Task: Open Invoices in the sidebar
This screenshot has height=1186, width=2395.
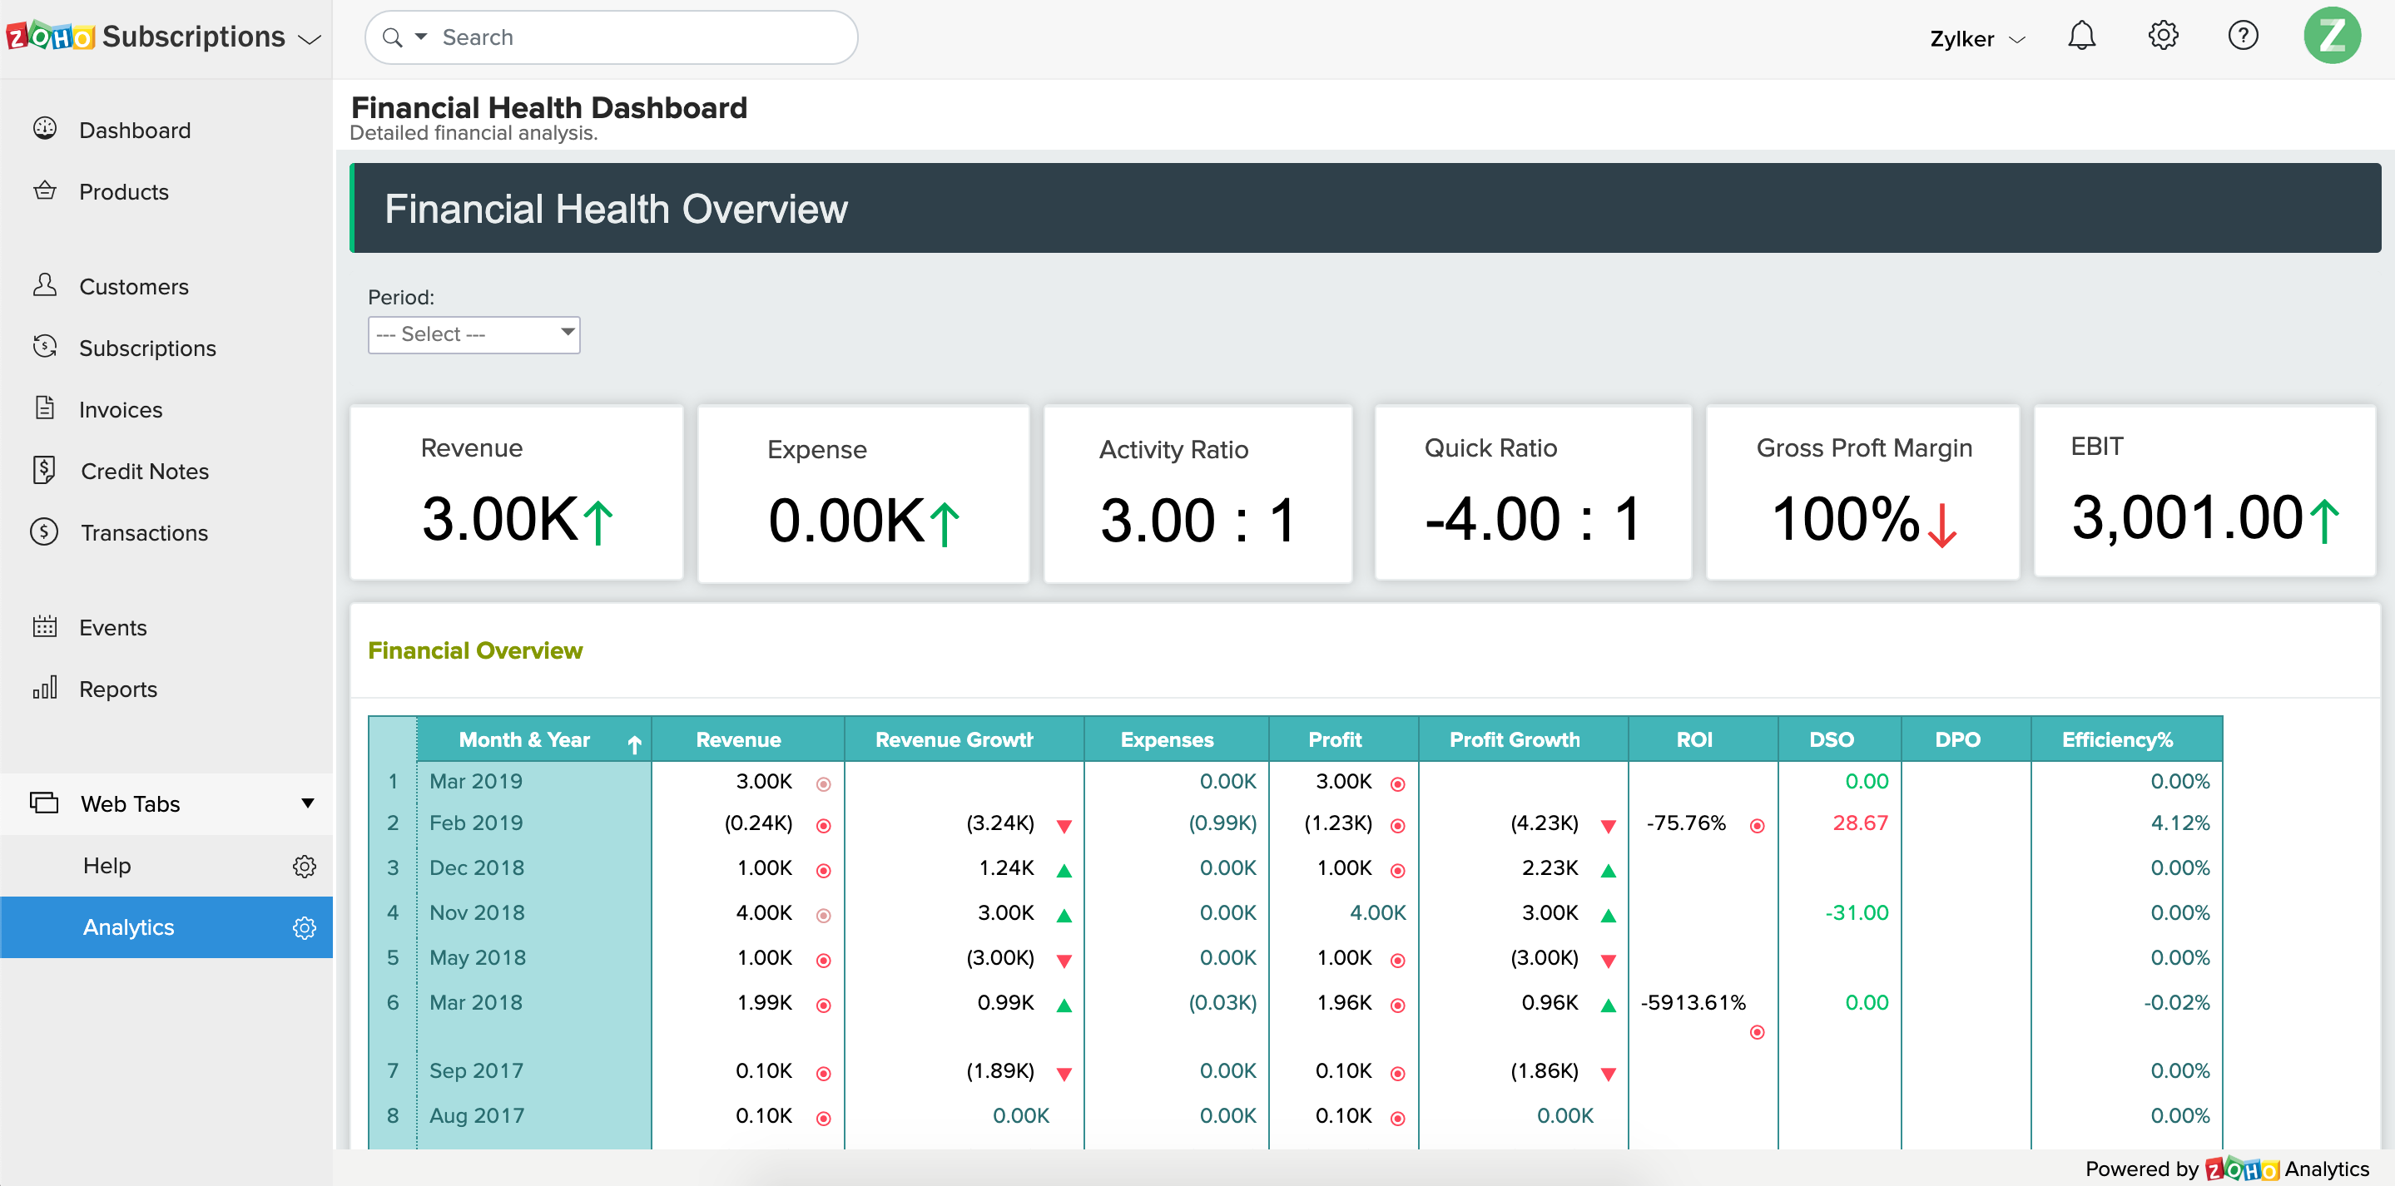Action: [x=120, y=410]
